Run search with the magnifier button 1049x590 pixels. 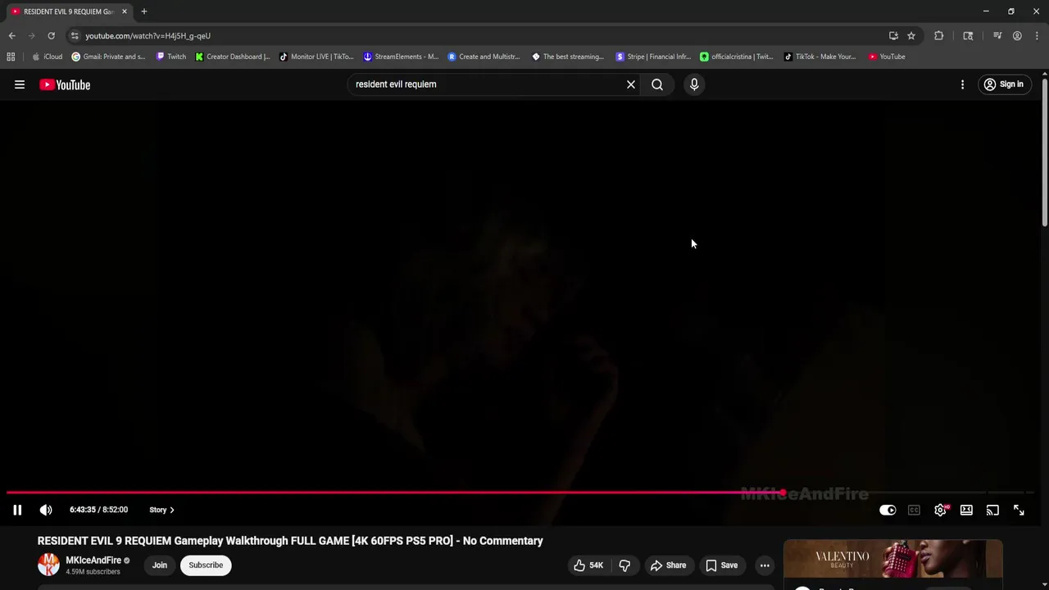tap(657, 84)
